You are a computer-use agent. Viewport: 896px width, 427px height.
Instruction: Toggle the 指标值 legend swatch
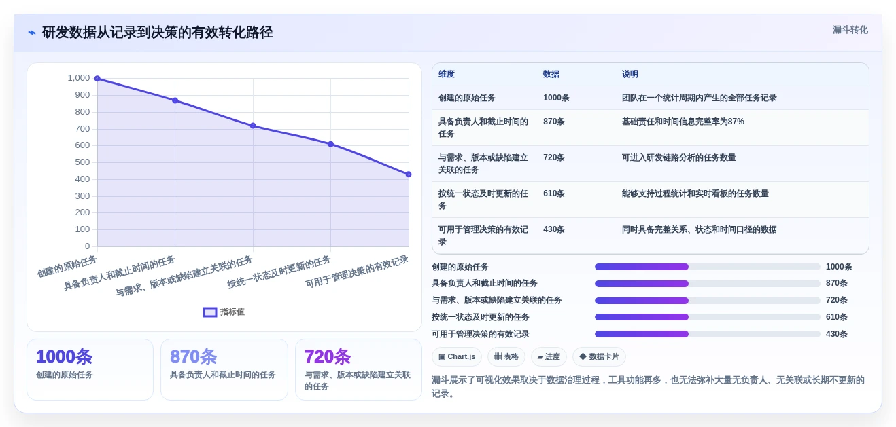coord(210,312)
